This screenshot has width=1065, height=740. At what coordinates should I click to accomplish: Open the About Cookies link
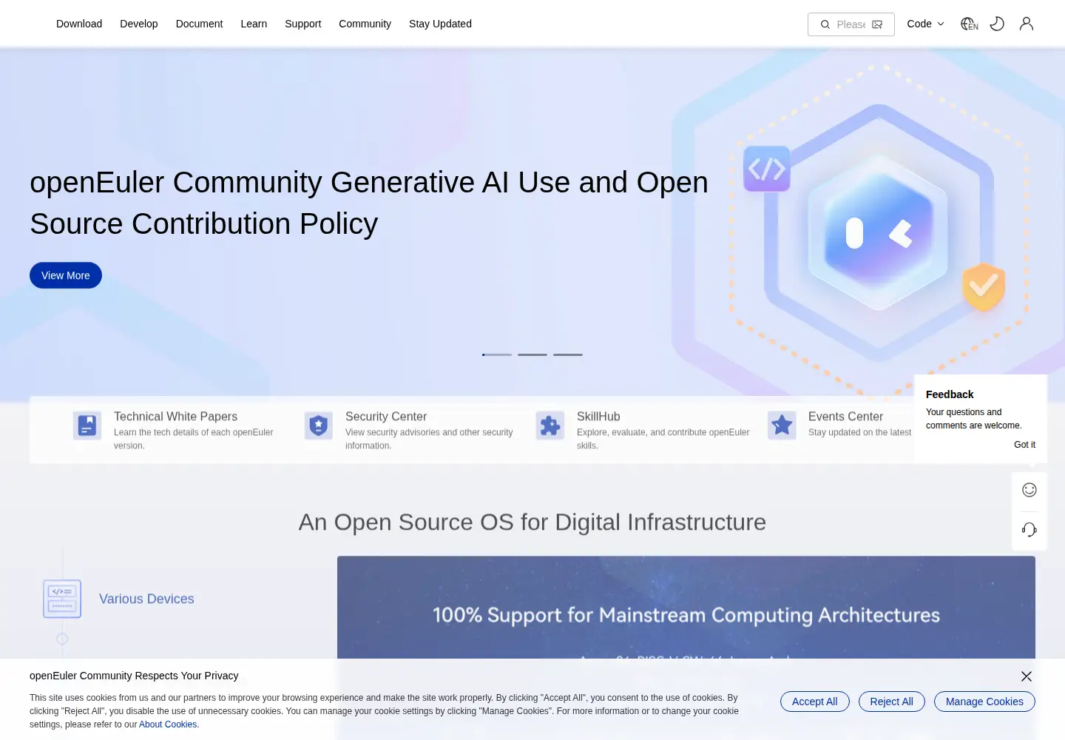(x=168, y=724)
